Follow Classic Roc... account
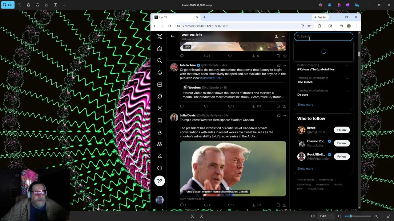394x221 pixels. click(342, 143)
